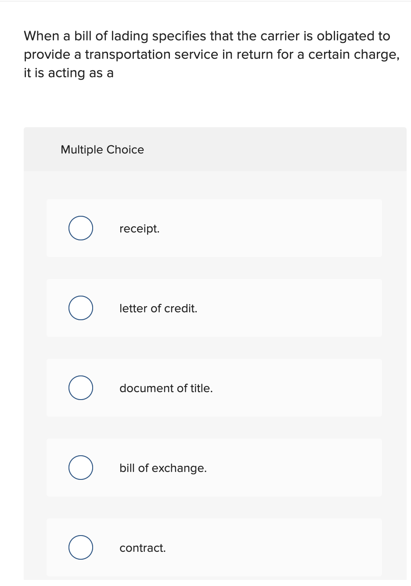Click the "Multiple Choice" header label
The height and width of the screenshot is (586, 411).
102,150
